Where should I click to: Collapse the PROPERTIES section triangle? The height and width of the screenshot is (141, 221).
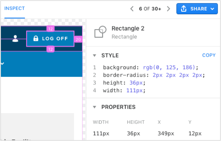pos(95,107)
